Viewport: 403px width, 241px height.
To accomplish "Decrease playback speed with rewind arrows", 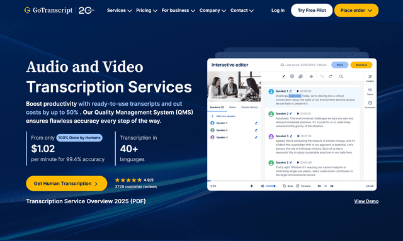I will (x=319, y=186).
